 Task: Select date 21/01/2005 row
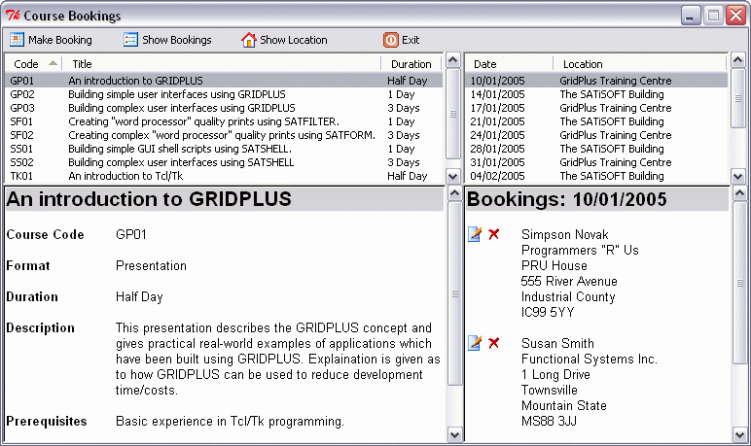[596, 121]
